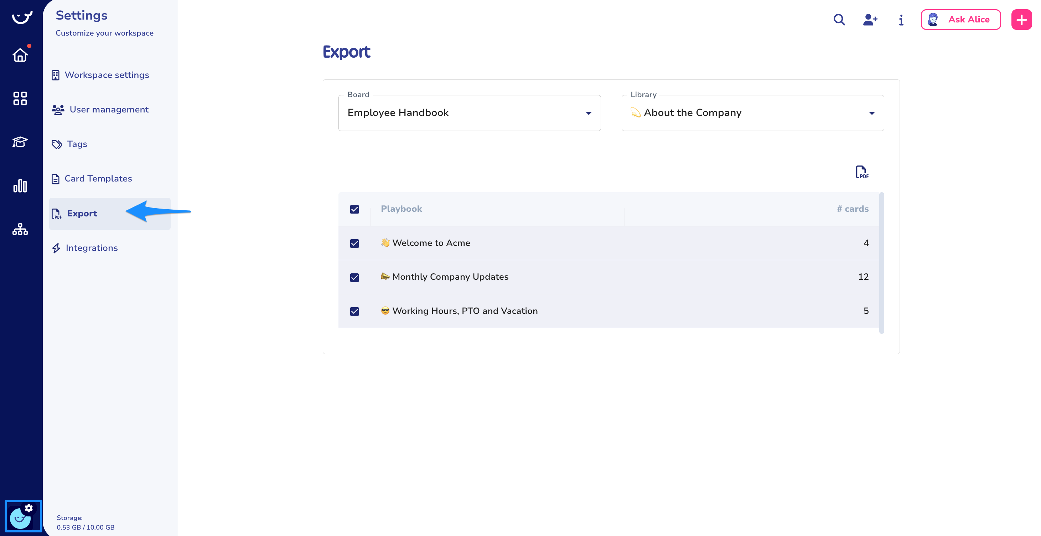Open the org chart hierarchy icon
The image size is (1041, 536).
point(20,229)
